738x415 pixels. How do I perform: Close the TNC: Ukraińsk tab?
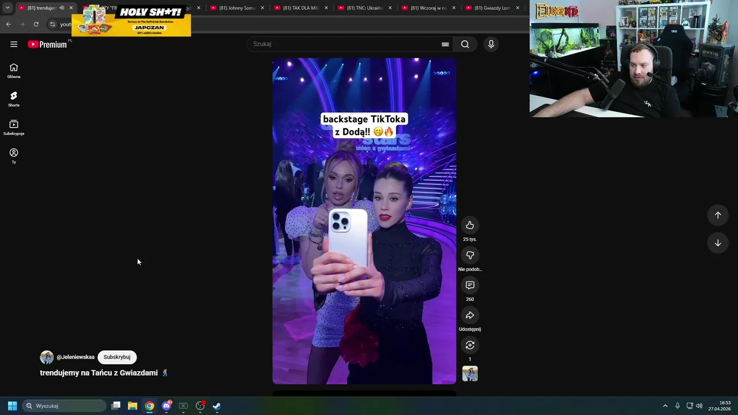click(x=390, y=8)
